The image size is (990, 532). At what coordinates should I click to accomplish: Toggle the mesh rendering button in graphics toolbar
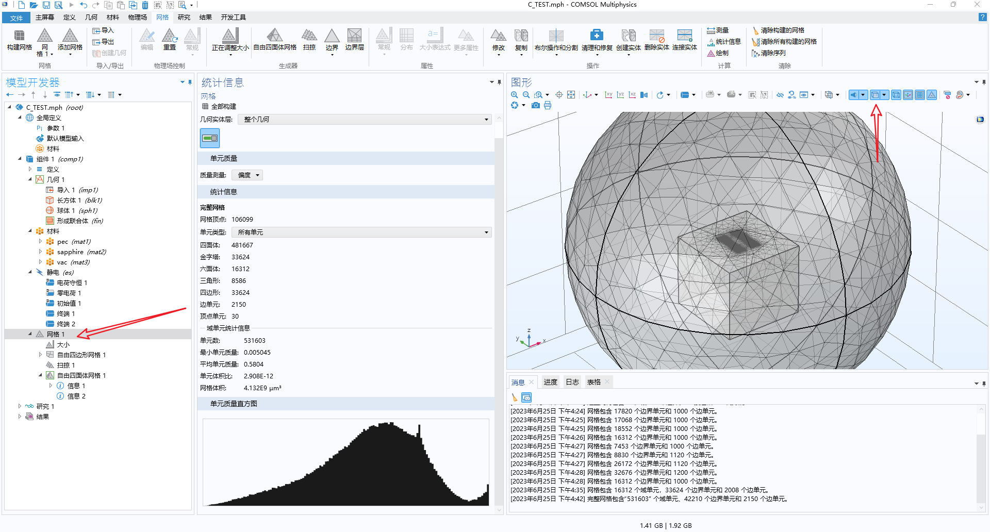[932, 95]
